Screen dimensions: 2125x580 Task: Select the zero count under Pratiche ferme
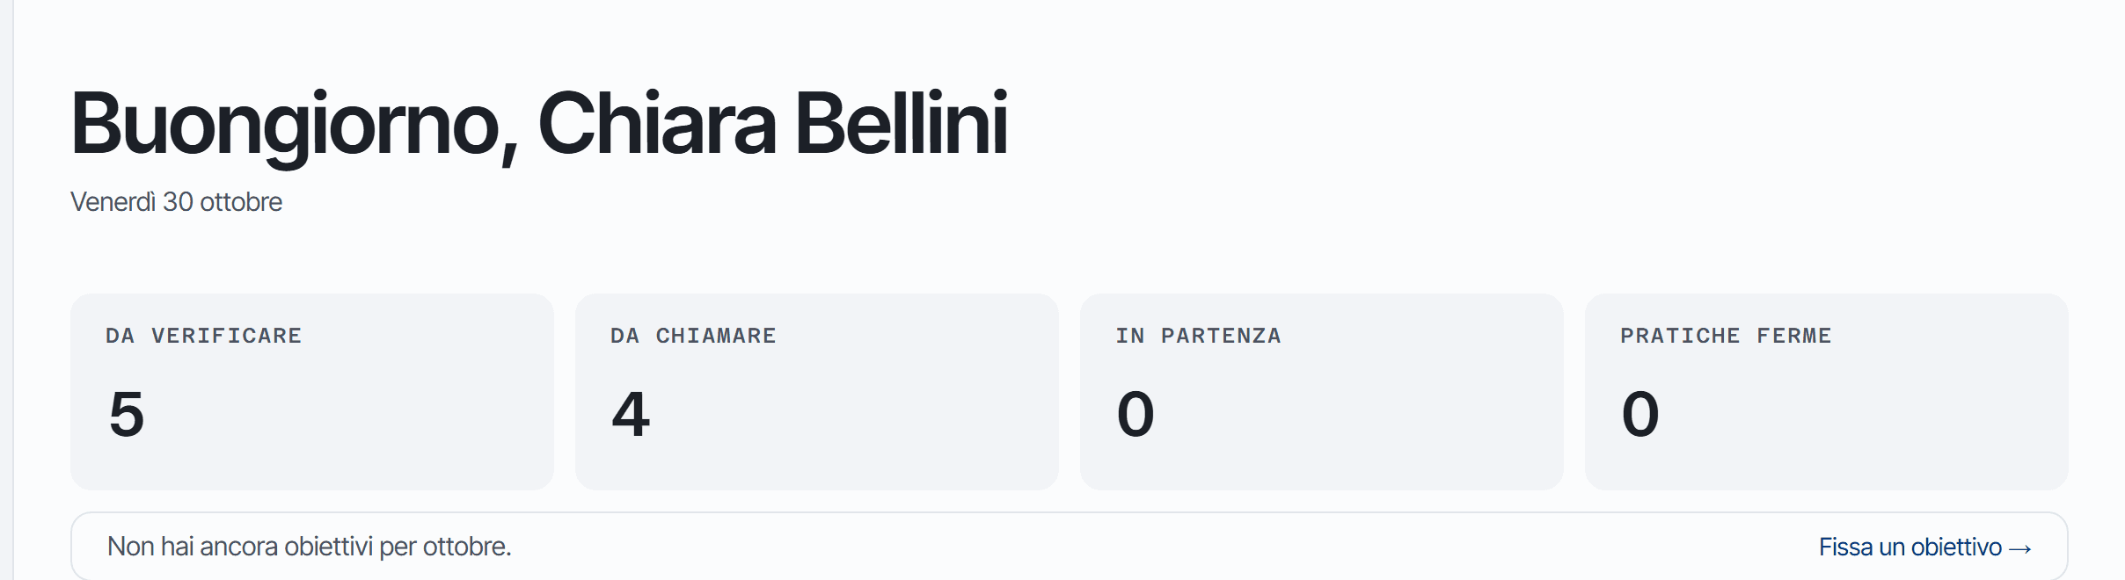(1640, 414)
